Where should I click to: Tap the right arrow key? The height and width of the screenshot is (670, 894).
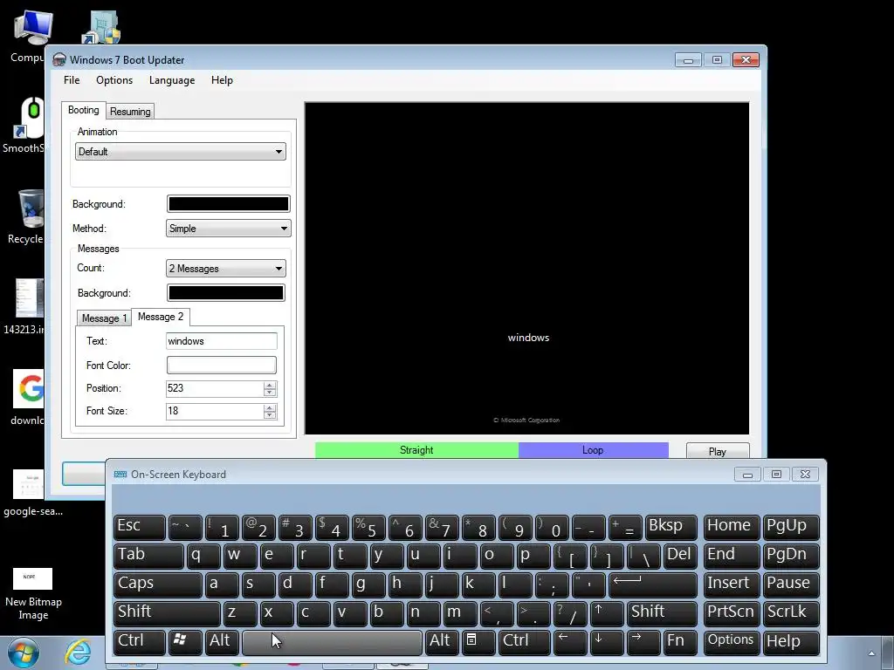point(643,641)
